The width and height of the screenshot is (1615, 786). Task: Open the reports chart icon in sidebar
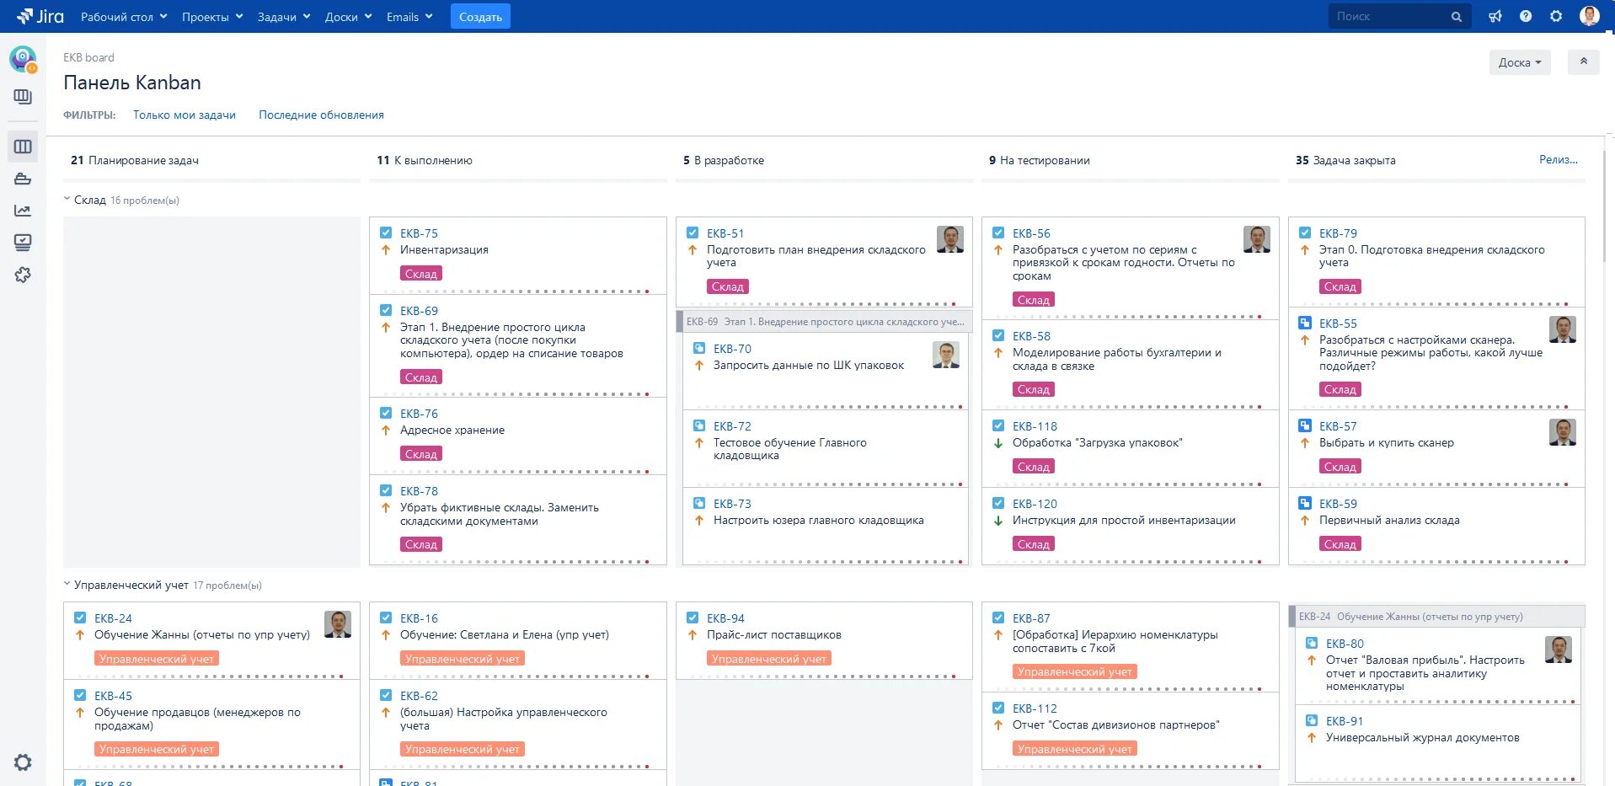23,211
